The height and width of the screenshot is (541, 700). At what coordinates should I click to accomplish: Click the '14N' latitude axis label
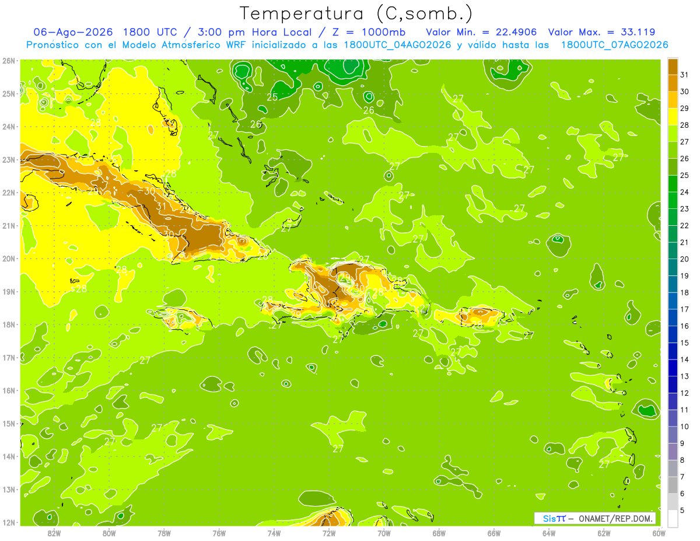8,456
